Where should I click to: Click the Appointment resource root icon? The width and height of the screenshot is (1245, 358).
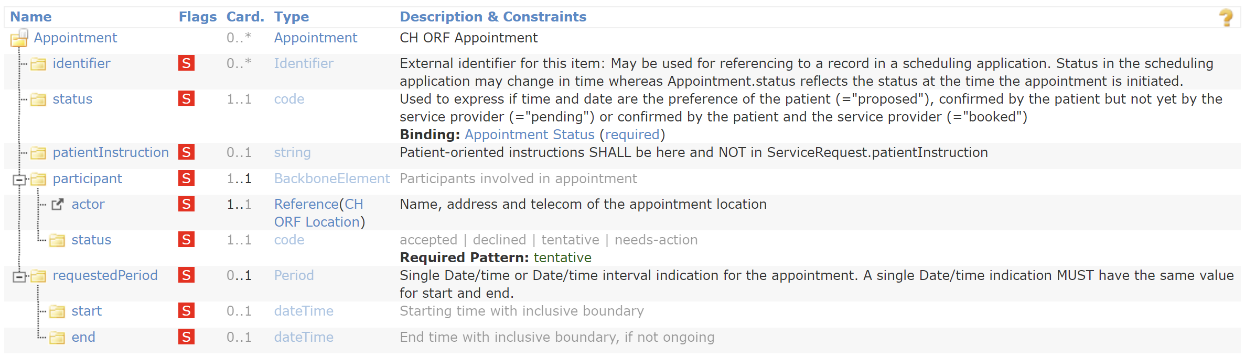pos(19,38)
